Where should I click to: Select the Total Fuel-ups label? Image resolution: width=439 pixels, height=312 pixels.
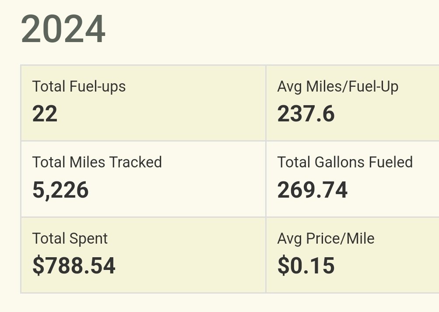pyautogui.click(x=79, y=86)
